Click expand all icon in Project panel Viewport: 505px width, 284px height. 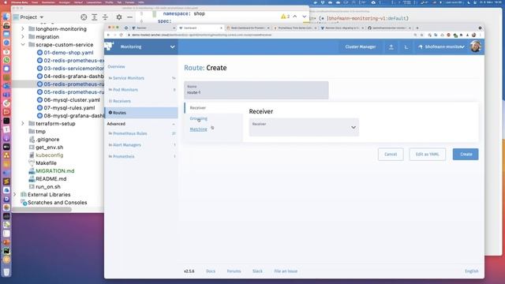(95, 17)
